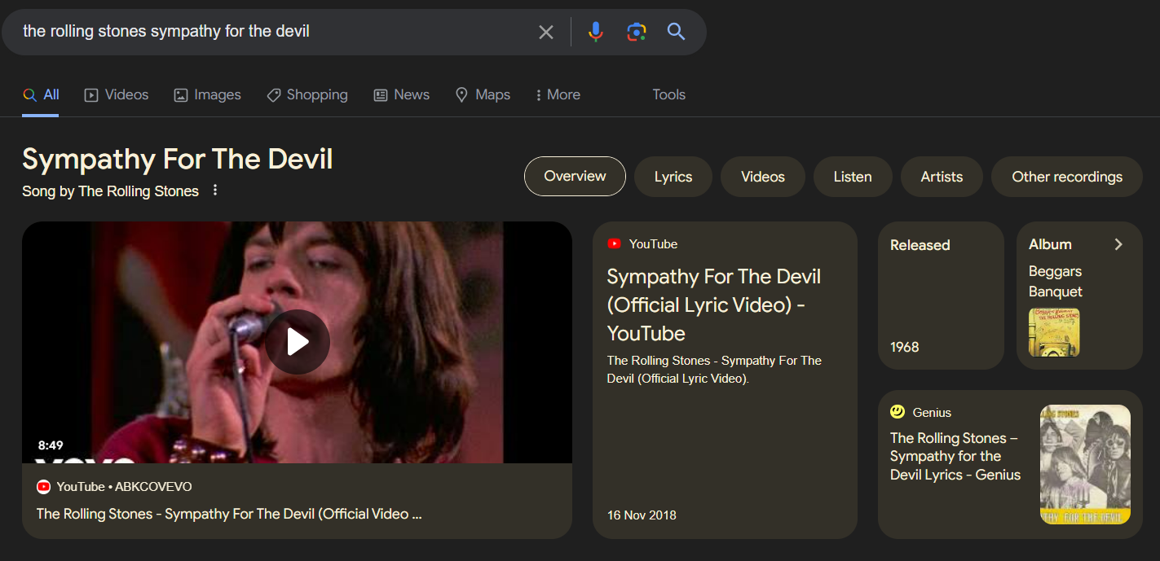Switch to the Images tab
Screen dimensions: 1160x561
click(x=207, y=94)
